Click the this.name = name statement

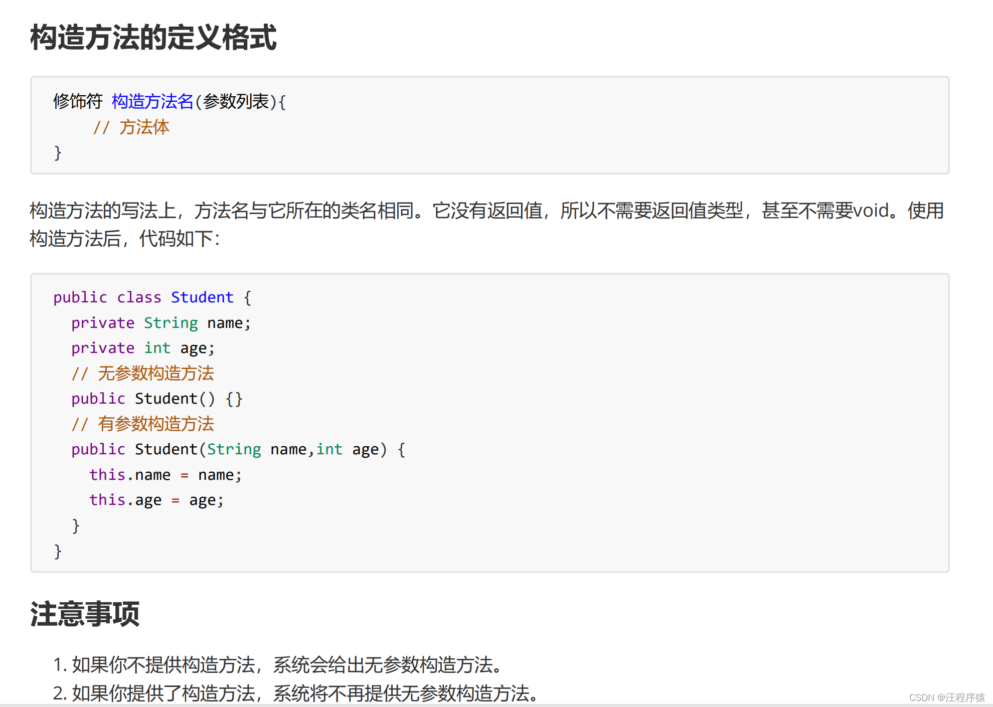coord(165,475)
